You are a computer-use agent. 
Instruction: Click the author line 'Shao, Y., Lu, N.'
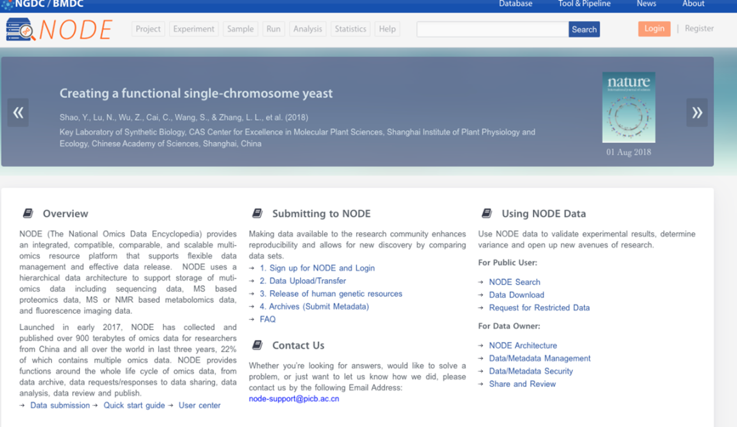184,117
